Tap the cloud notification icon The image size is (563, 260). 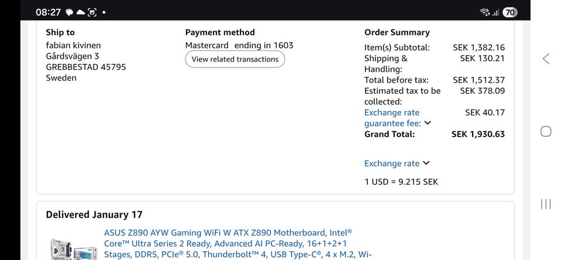(80, 12)
